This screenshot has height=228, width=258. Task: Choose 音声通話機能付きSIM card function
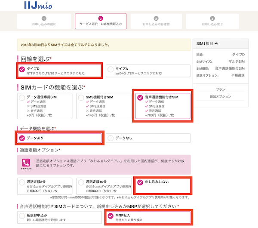tap(163, 106)
